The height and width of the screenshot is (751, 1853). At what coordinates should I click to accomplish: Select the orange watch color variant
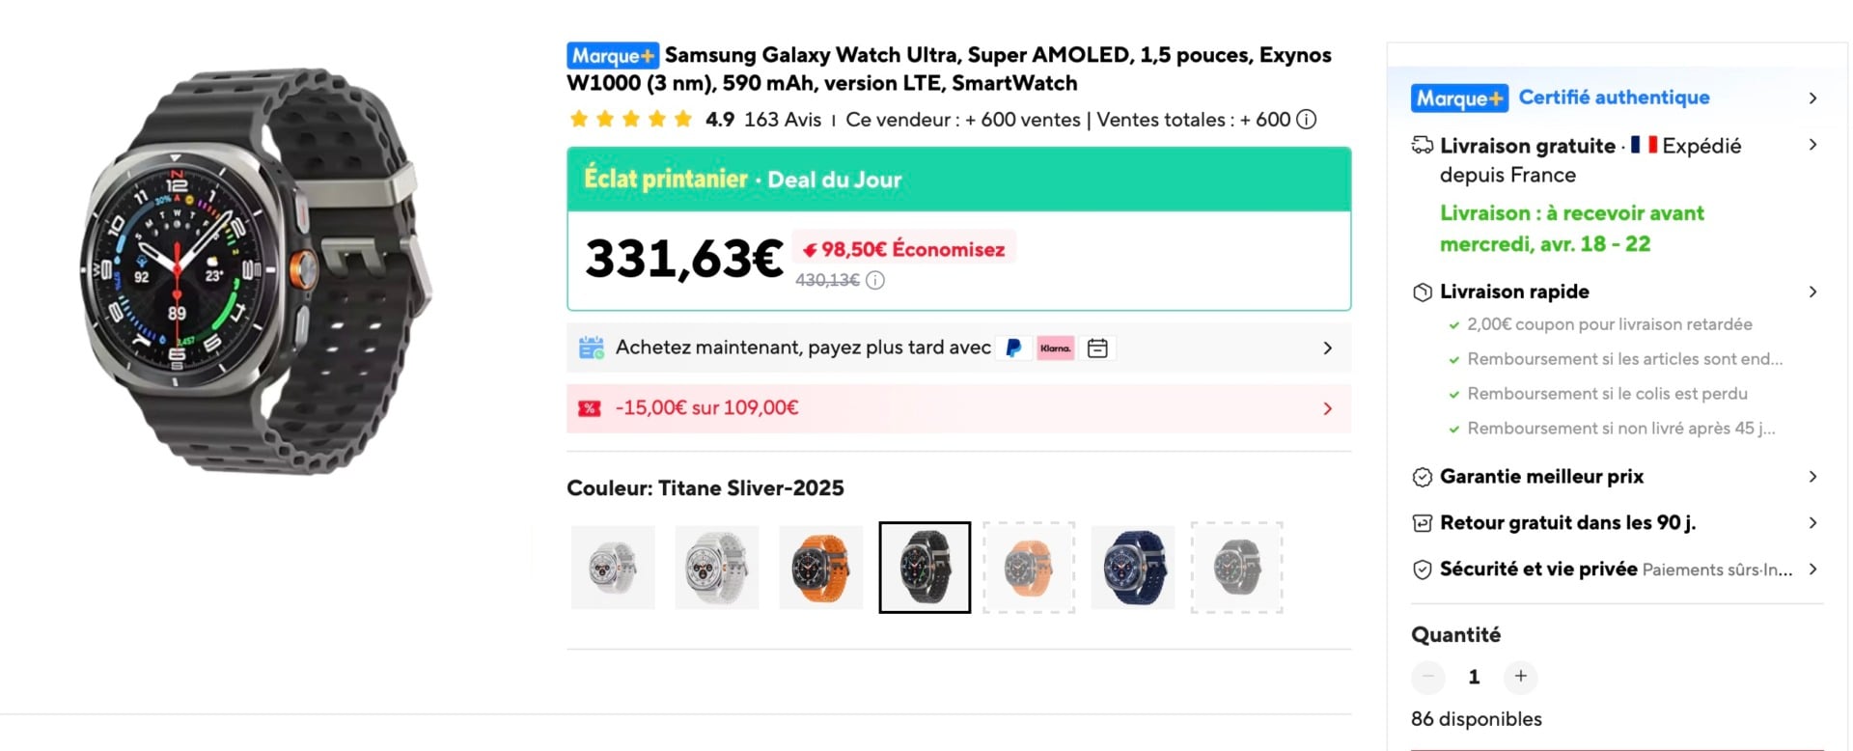point(821,567)
